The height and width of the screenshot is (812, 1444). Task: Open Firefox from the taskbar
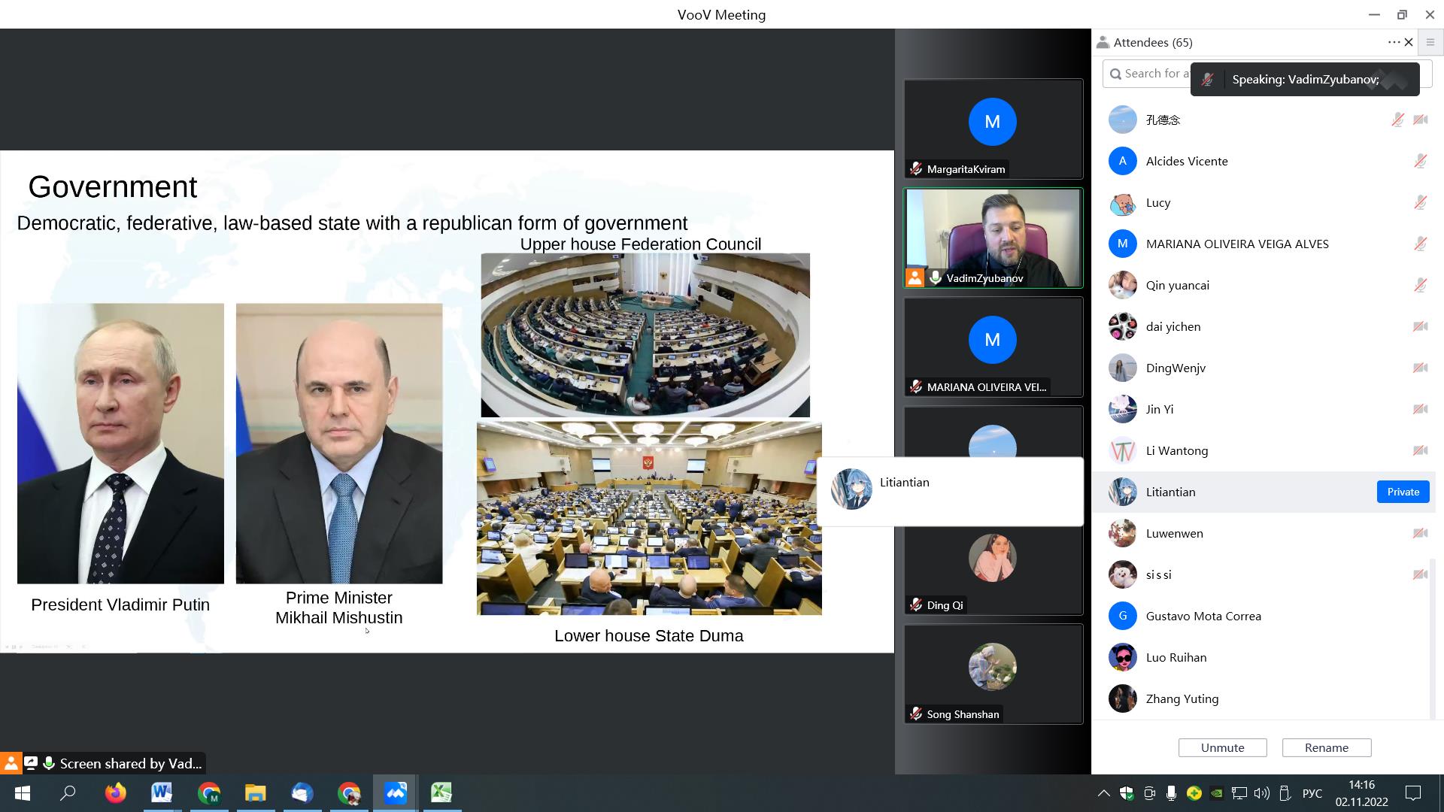pos(115,792)
